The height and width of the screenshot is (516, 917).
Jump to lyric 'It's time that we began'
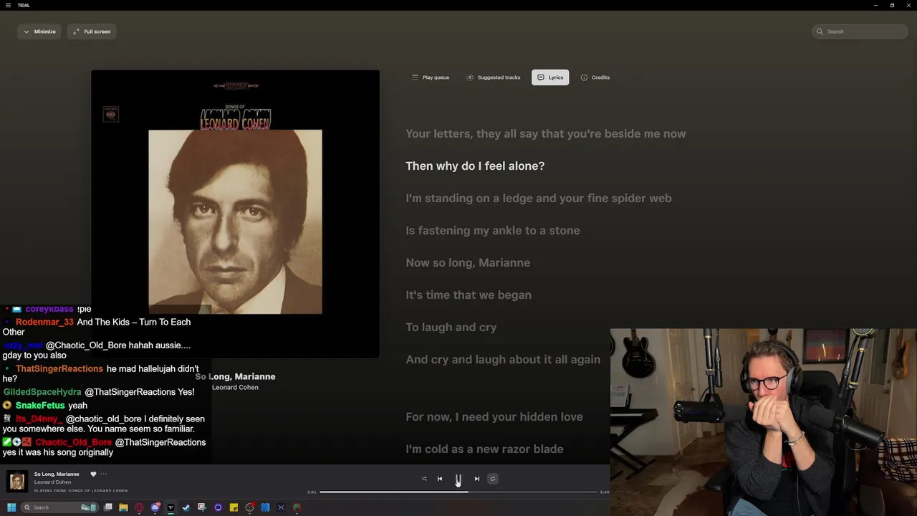pyautogui.click(x=469, y=295)
